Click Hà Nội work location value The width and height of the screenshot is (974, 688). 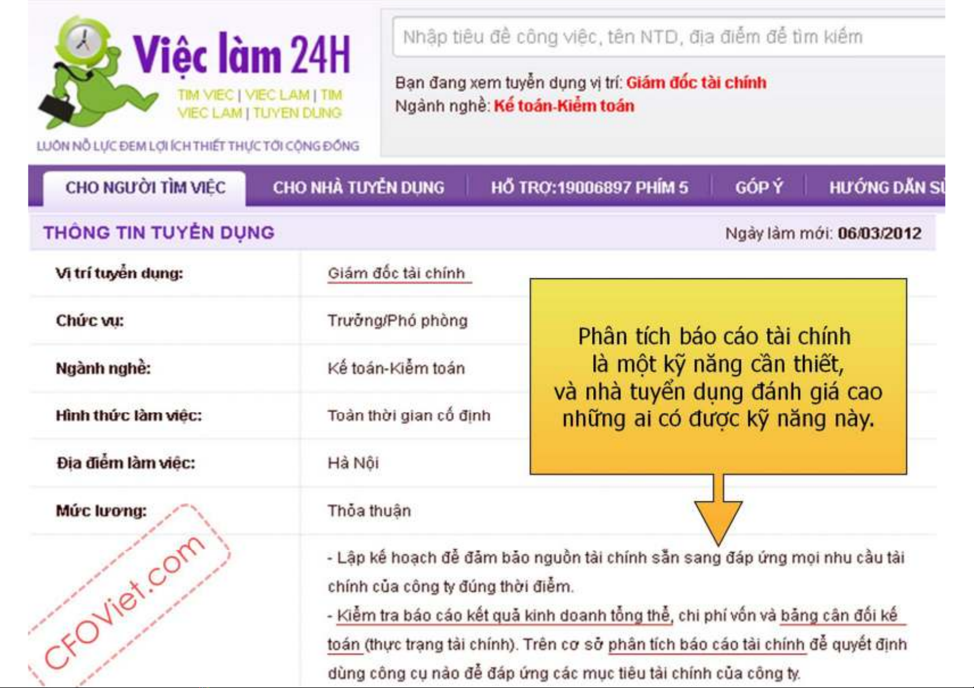[353, 463]
